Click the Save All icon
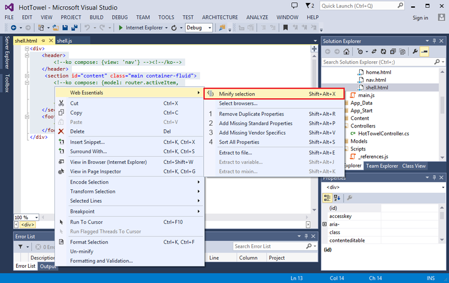Screen dimensions: 449x283 point(75,28)
